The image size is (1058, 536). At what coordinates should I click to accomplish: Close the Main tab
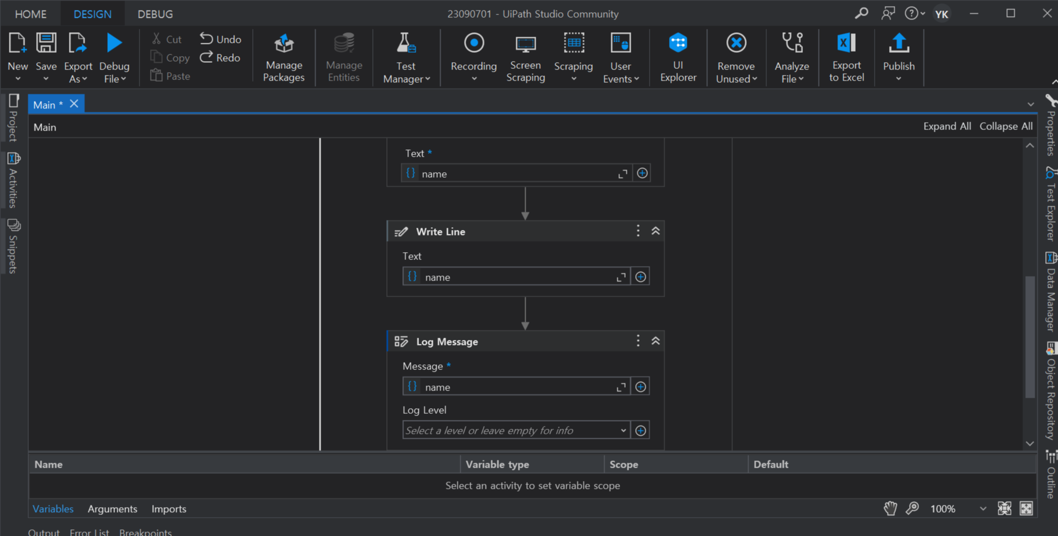[74, 104]
